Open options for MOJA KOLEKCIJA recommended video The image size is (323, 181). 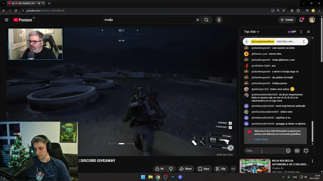tap(312, 161)
